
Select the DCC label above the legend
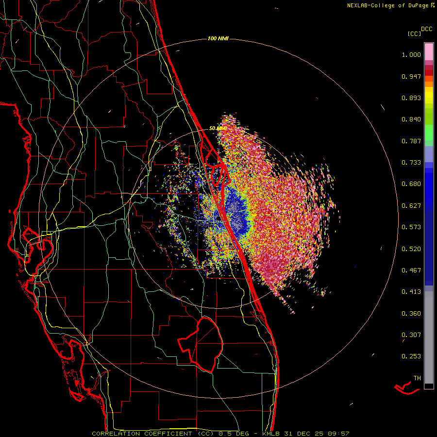pyautogui.click(x=426, y=29)
